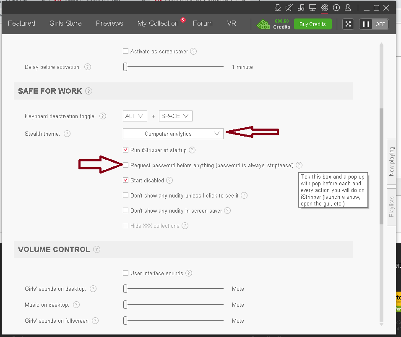The width and height of the screenshot is (401, 337).
Task: Expand Computer analytics stealth theme dropdown
Action: point(173,134)
